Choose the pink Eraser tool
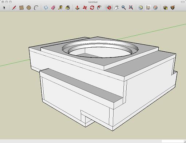Viewport: 186px width, 143px height. point(53,8)
